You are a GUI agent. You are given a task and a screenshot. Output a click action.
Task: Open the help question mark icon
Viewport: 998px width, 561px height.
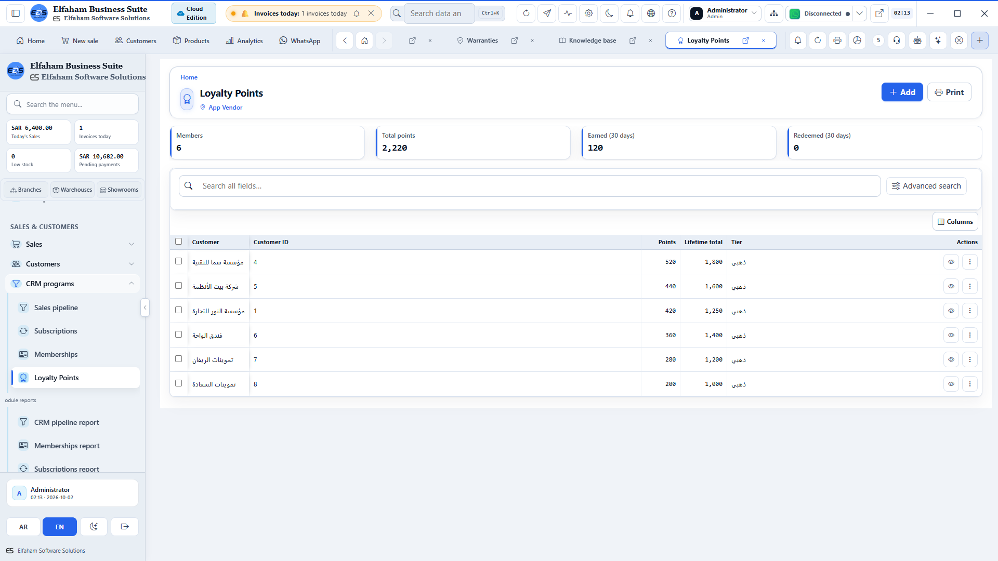tap(672, 14)
